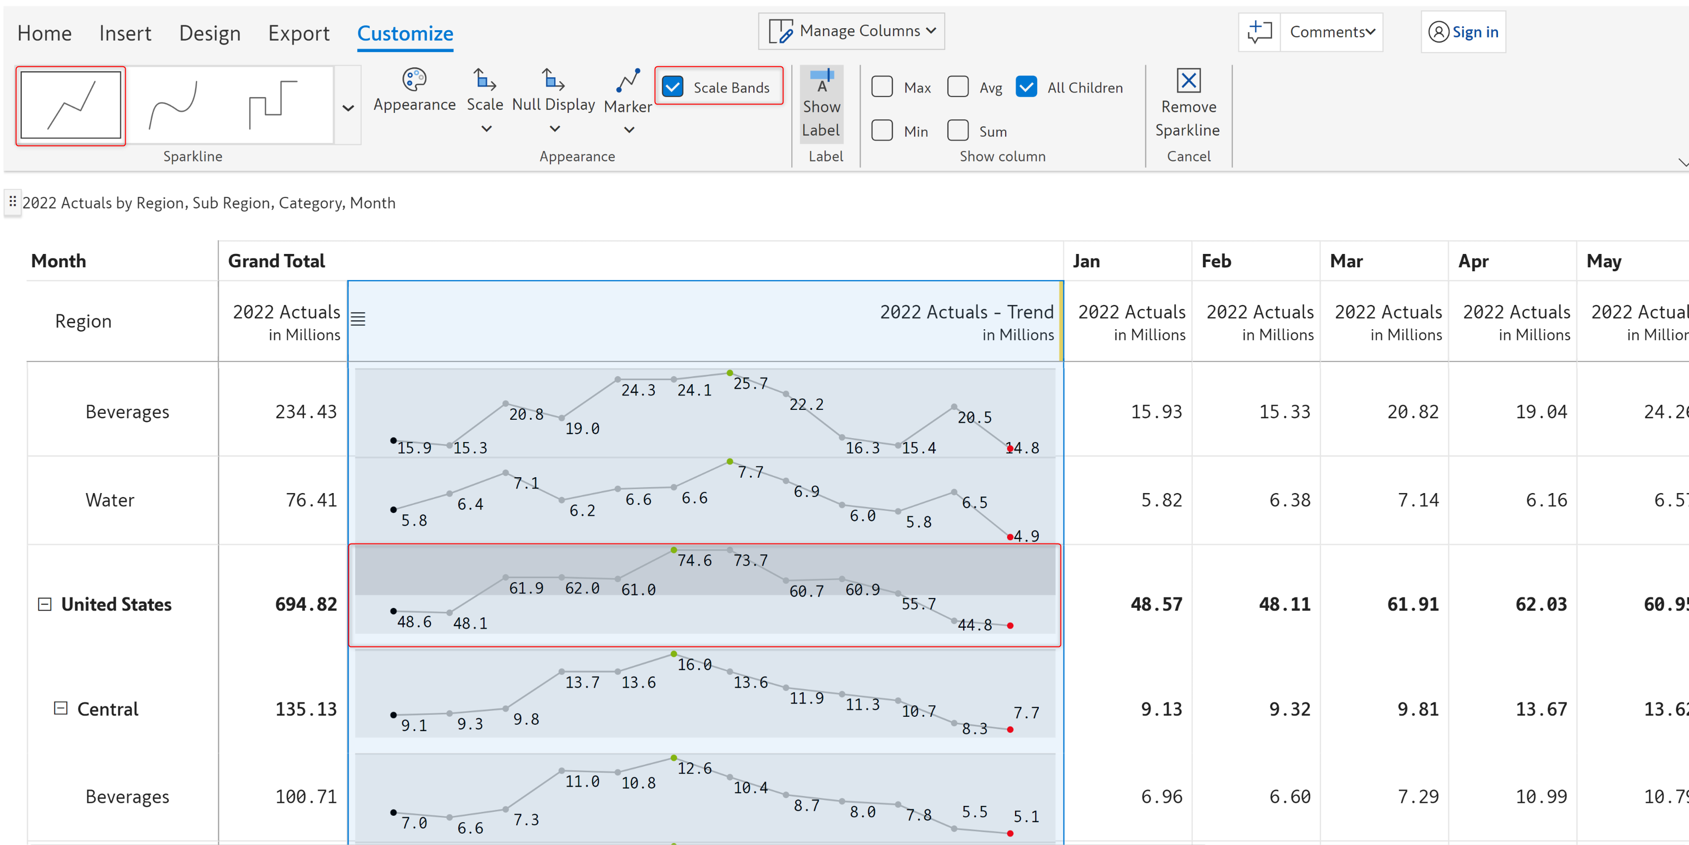1689x845 pixels.
Task: Click the Sign in button
Action: pyautogui.click(x=1463, y=32)
